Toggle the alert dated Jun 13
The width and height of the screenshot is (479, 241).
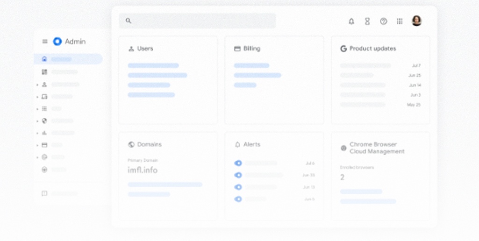pyautogui.click(x=238, y=187)
